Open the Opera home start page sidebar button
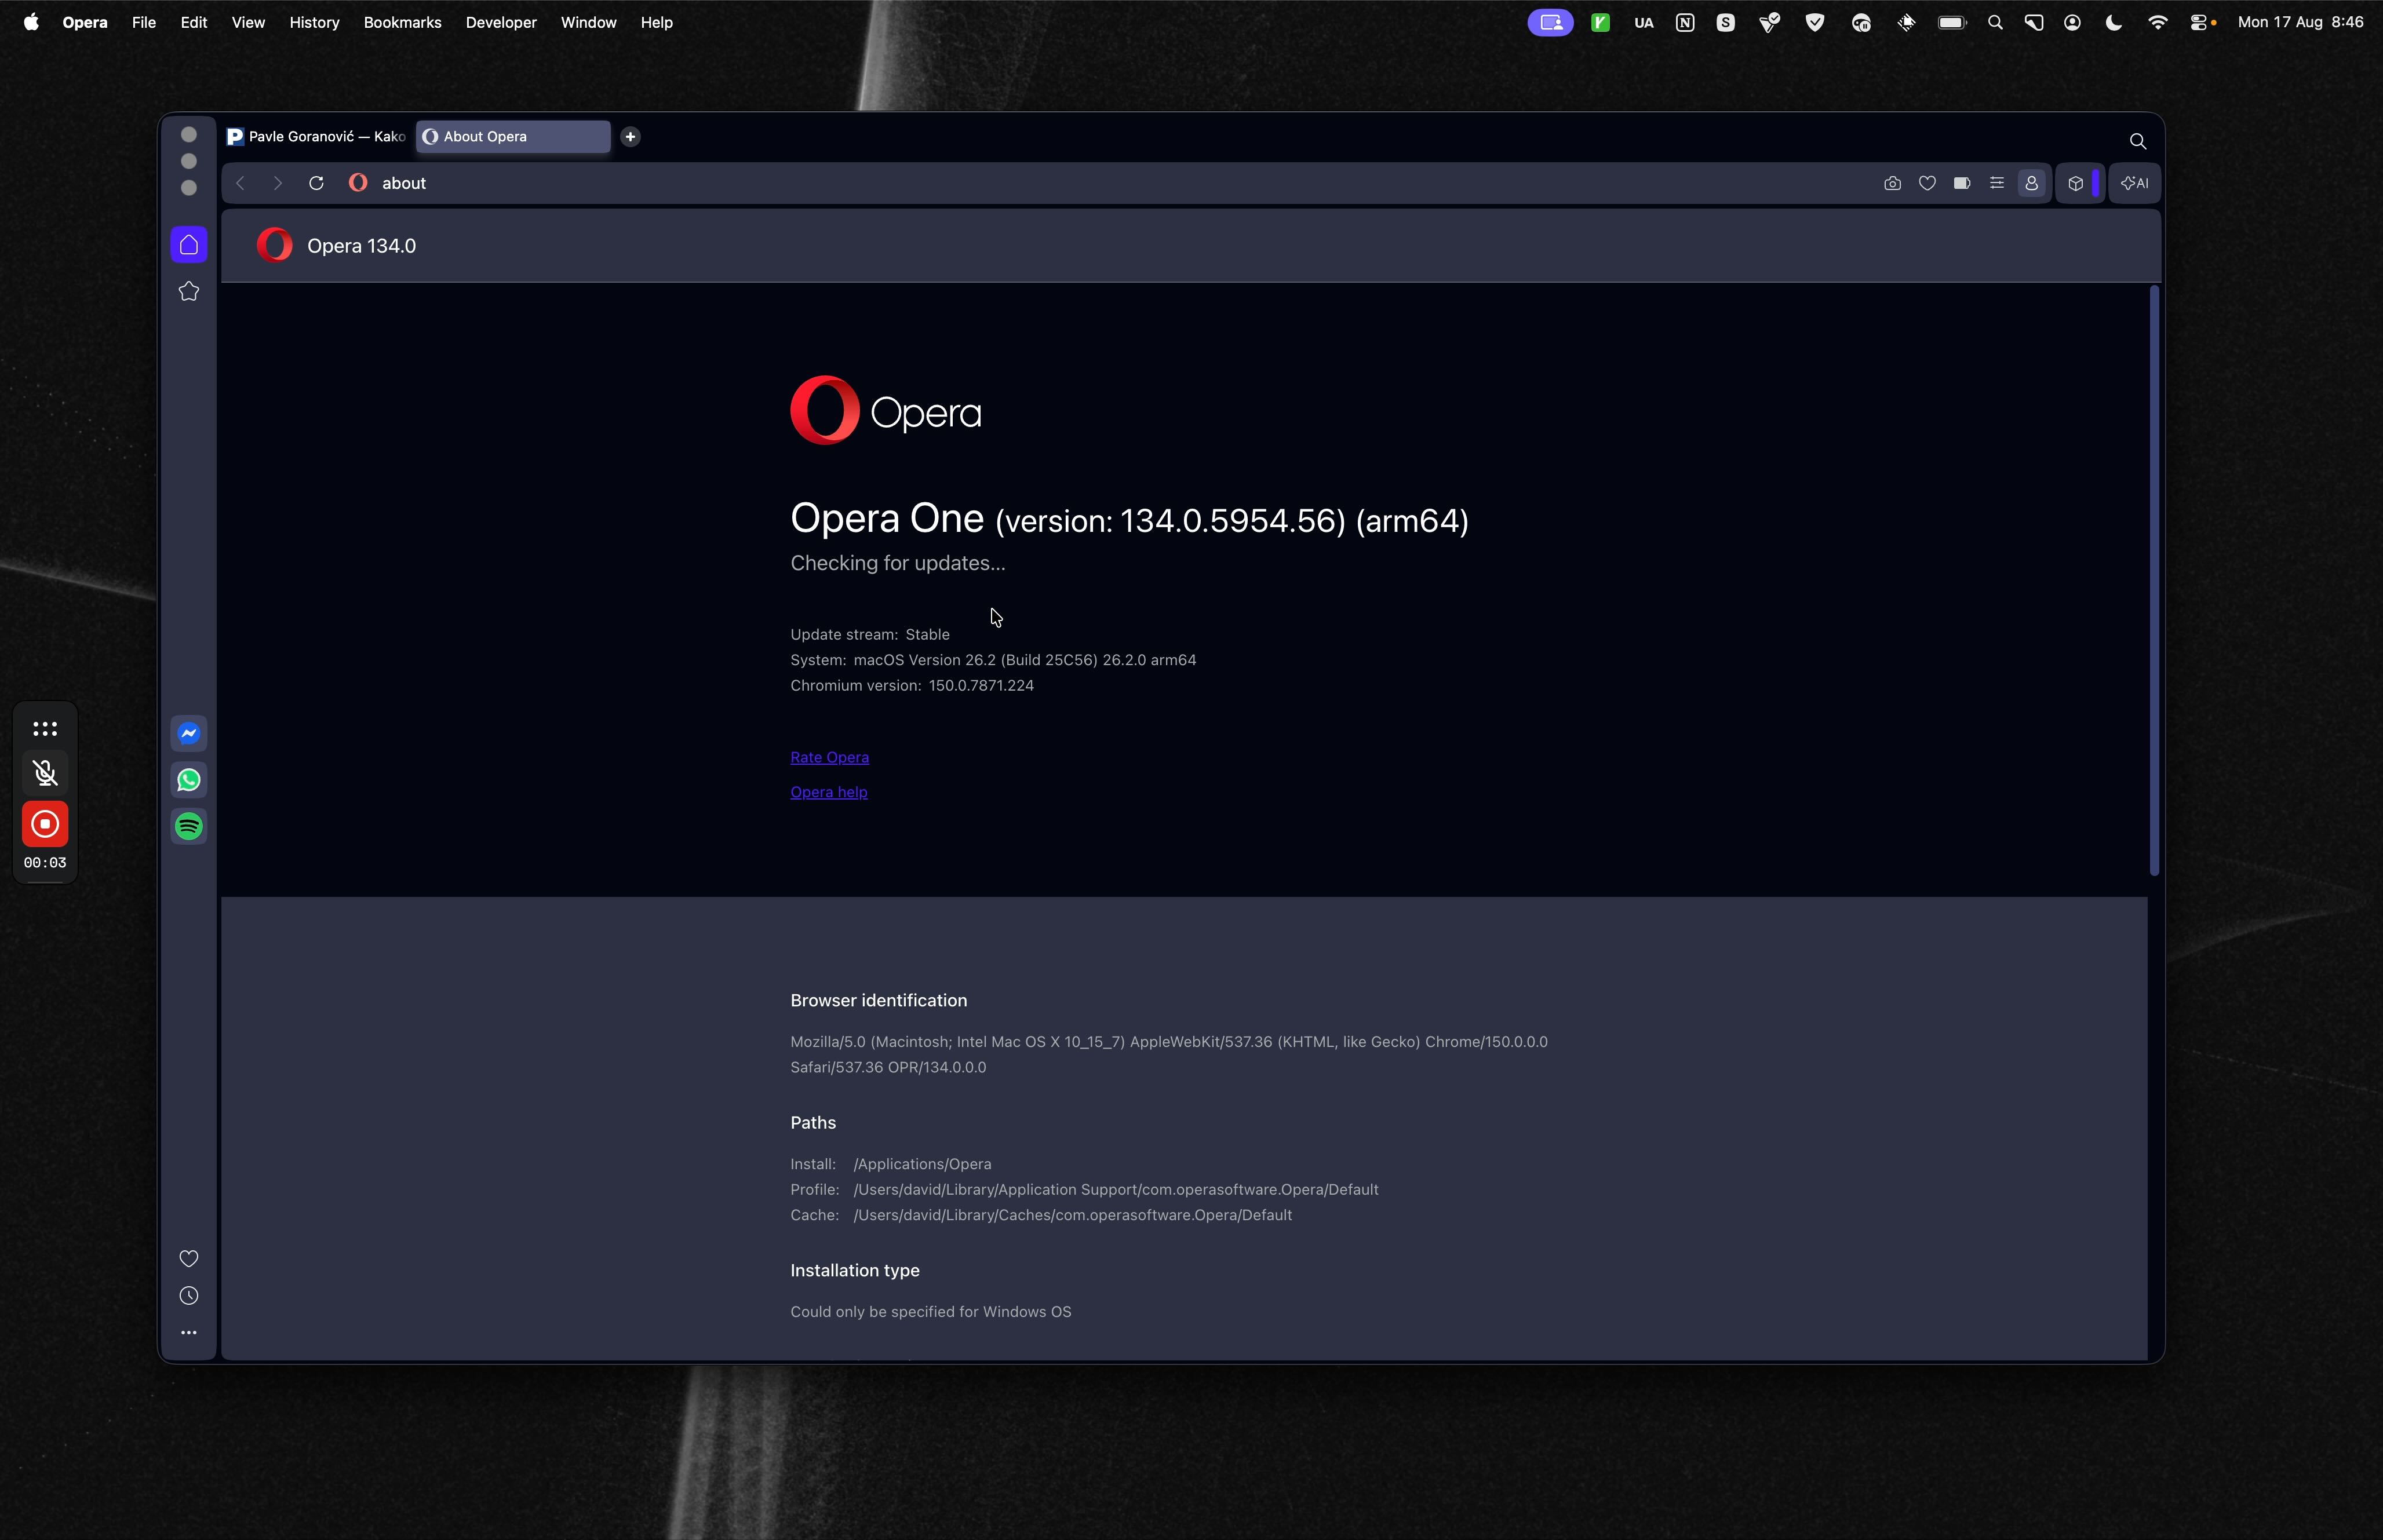Image resolution: width=2383 pixels, height=1540 pixels. coord(189,245)
